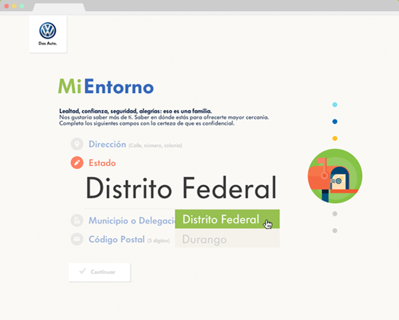
Task: Click the MiEntorno title
Action: 106,86
